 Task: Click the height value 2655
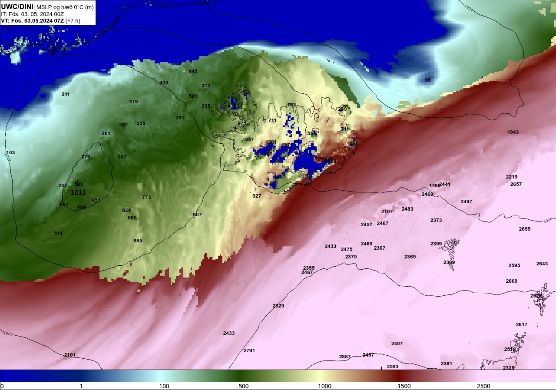point(525,229)
